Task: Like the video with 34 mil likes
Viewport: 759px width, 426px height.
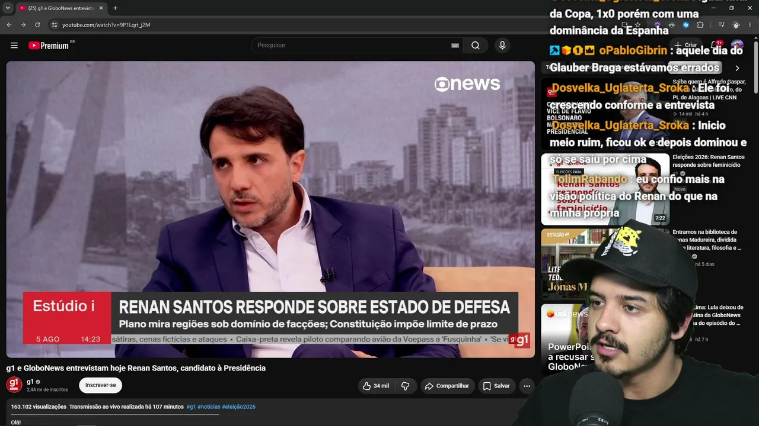Action: point(376,386)
